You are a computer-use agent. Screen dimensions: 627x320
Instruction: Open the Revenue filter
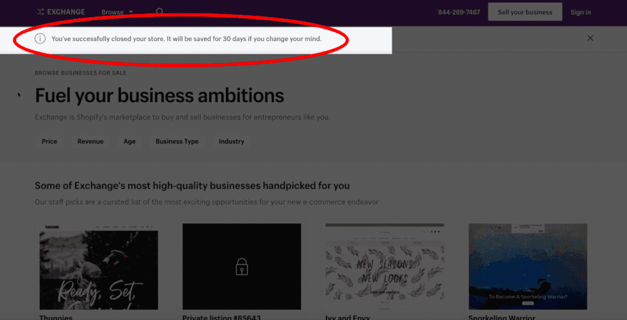click(x=90, y=141)
